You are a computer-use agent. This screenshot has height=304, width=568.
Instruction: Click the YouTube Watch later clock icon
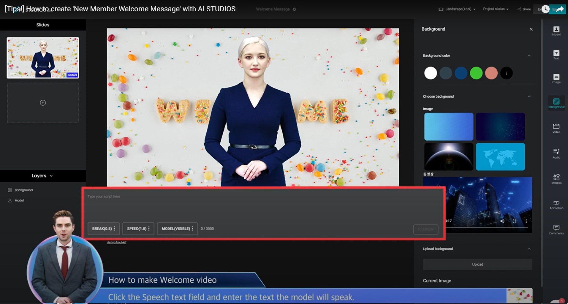545,9
